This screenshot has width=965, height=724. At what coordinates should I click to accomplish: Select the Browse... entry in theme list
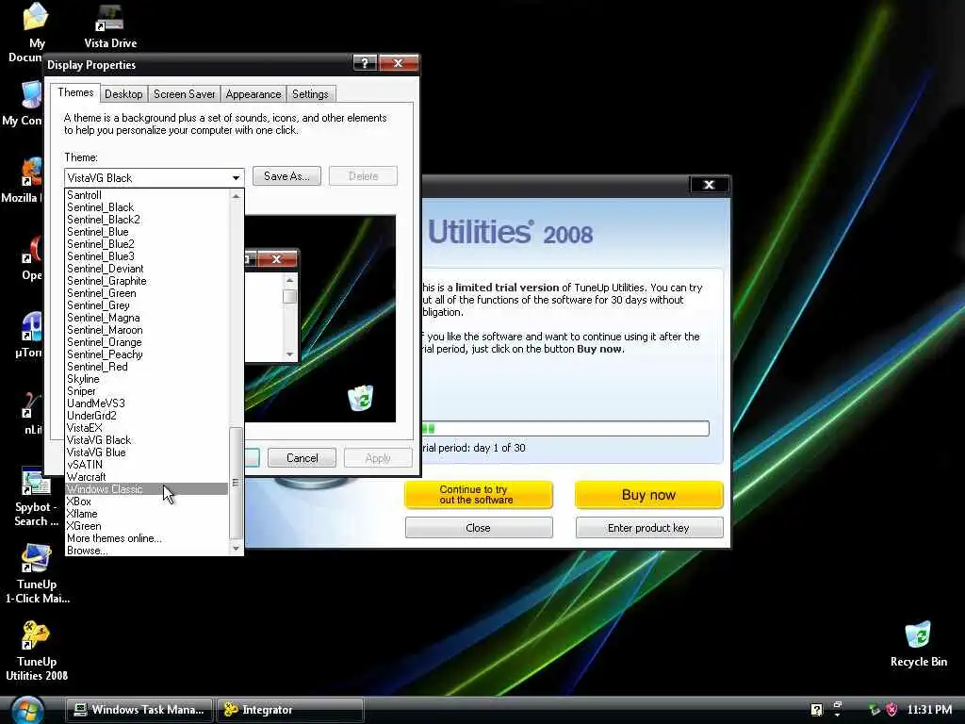click(x=146, y=551)
